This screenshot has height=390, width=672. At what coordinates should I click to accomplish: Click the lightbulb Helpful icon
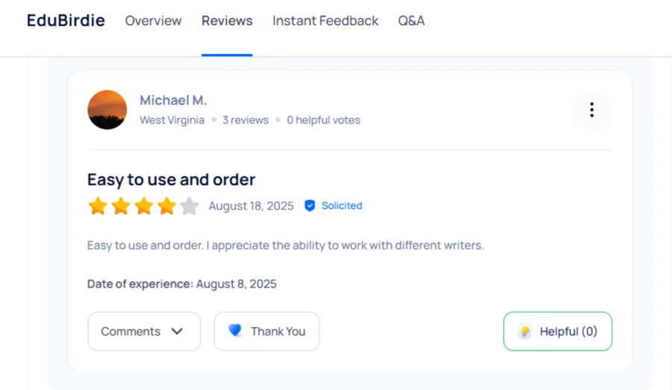[x=525, y=331]
